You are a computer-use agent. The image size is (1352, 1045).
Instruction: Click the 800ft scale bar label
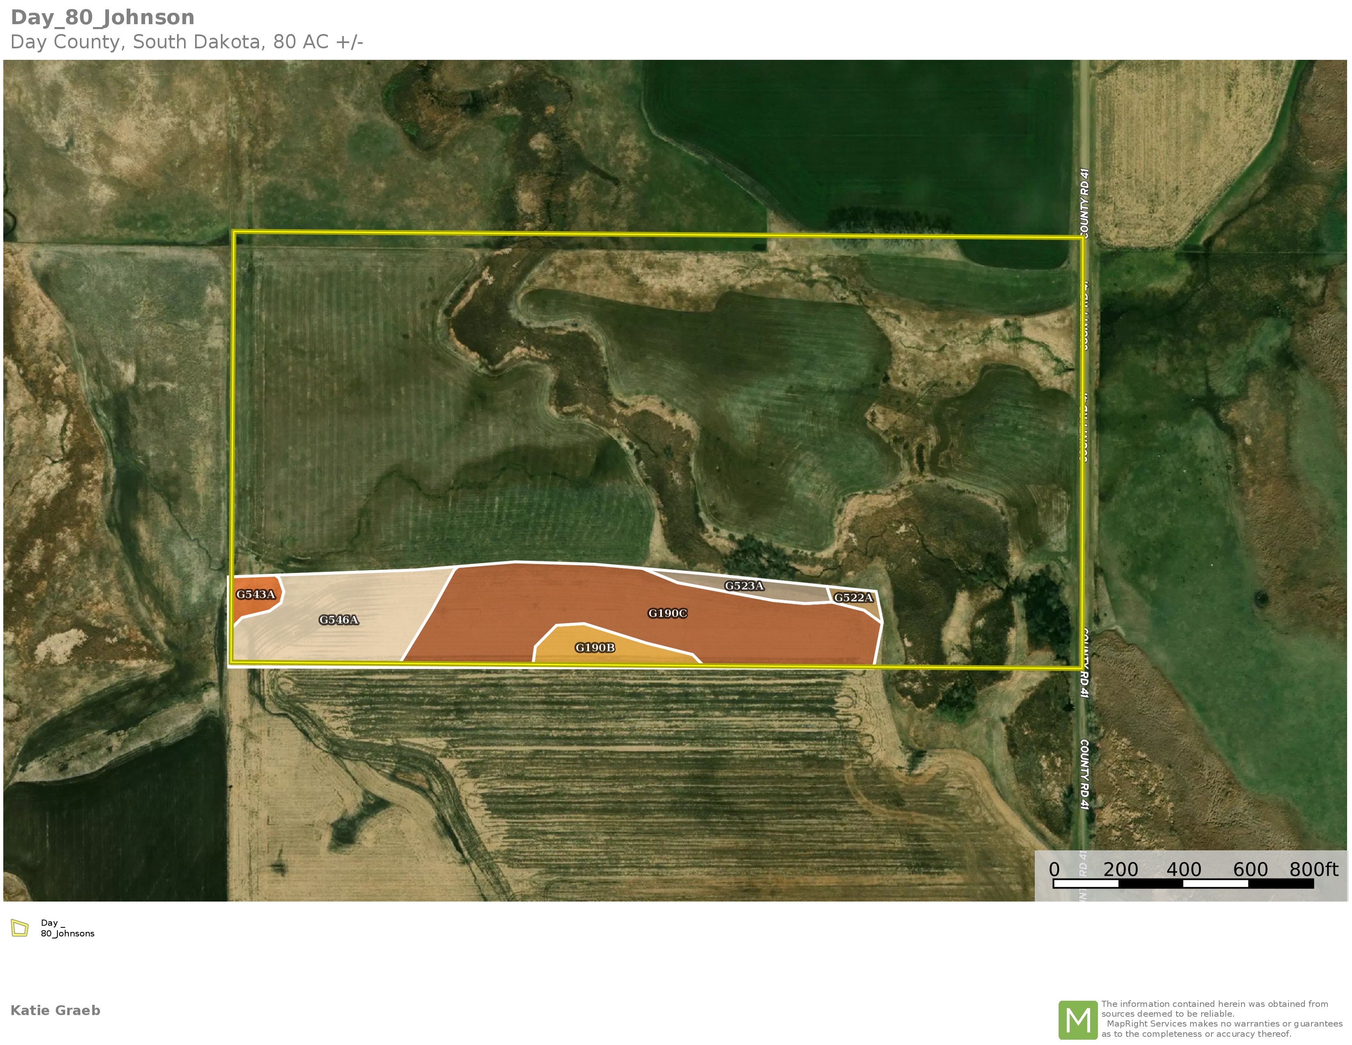pyautogui.click(x=1313, y=869)
